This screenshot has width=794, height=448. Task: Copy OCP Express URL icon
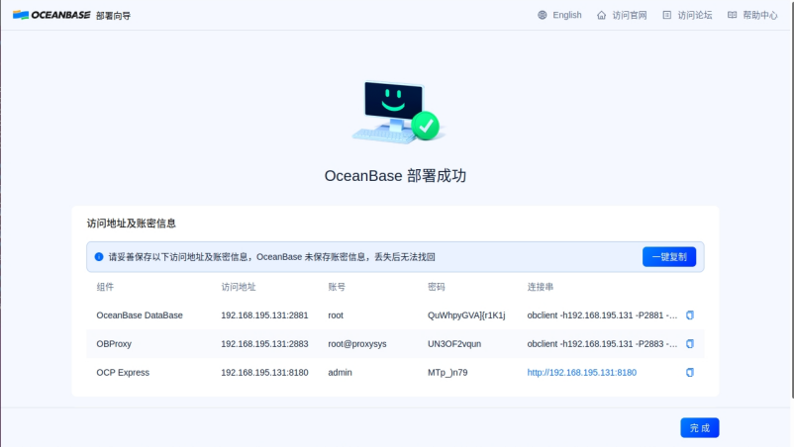[690, 373]
